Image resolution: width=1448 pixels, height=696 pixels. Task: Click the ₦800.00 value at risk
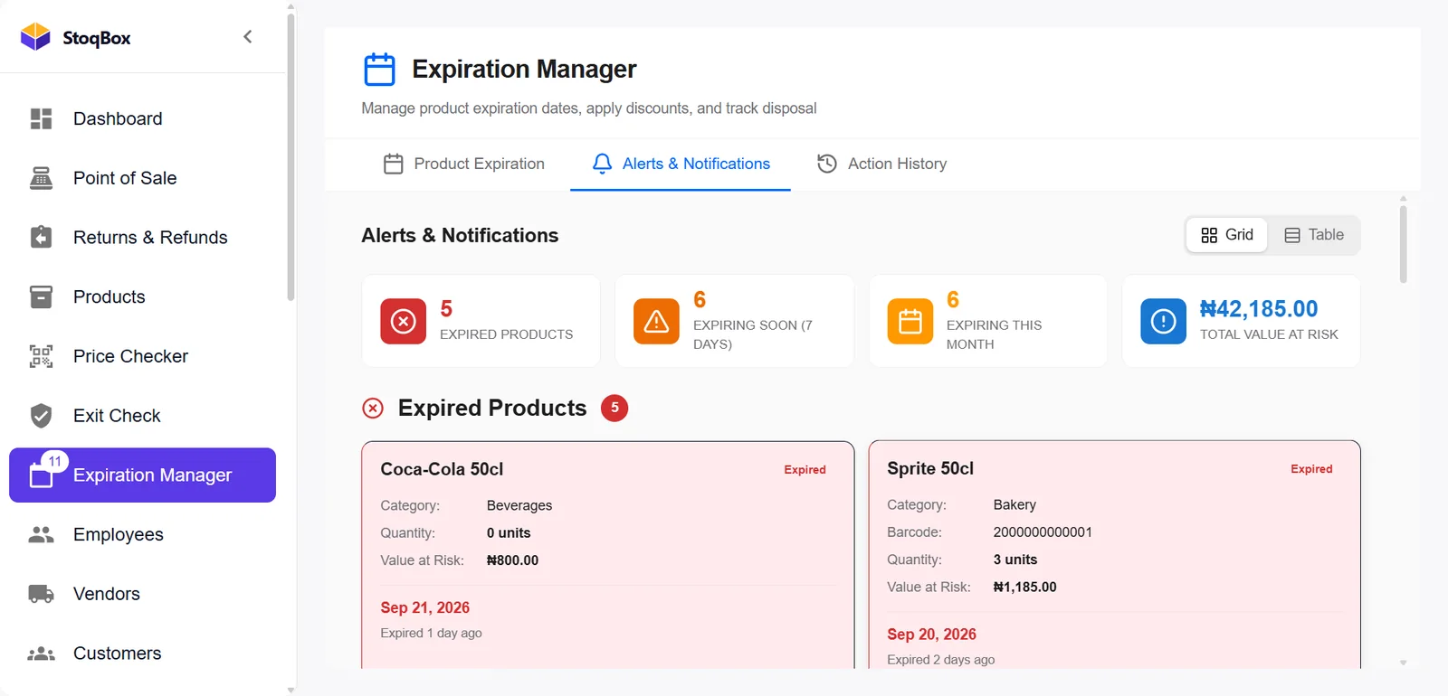pos(512,560)
